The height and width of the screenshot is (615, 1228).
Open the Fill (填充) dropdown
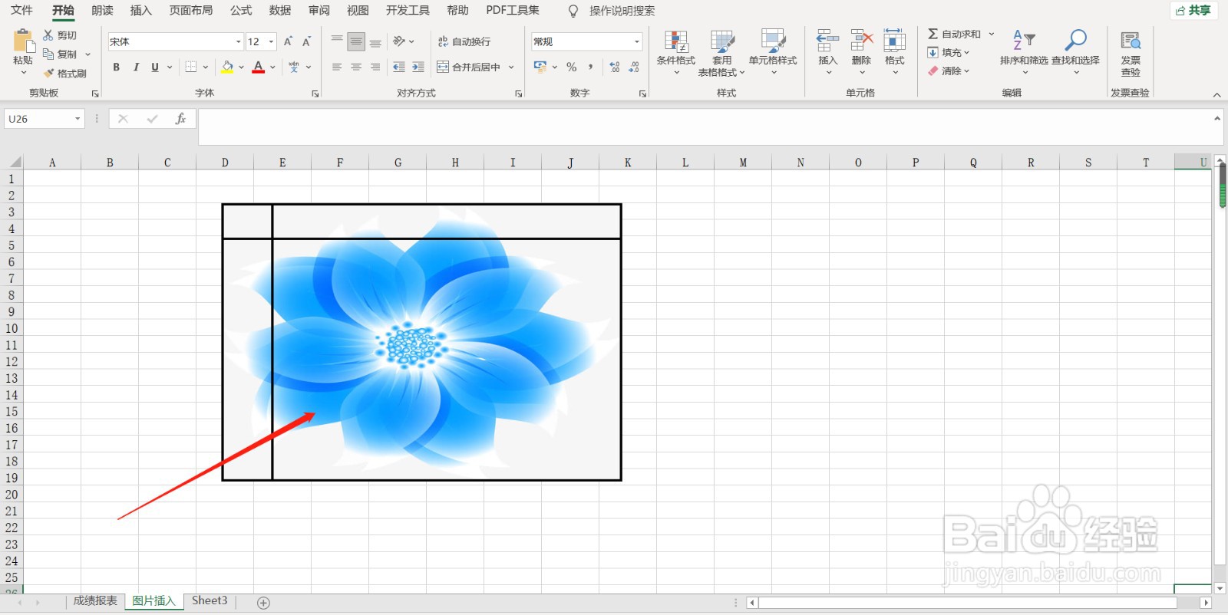pyautogui.click(x=949, y=53)
